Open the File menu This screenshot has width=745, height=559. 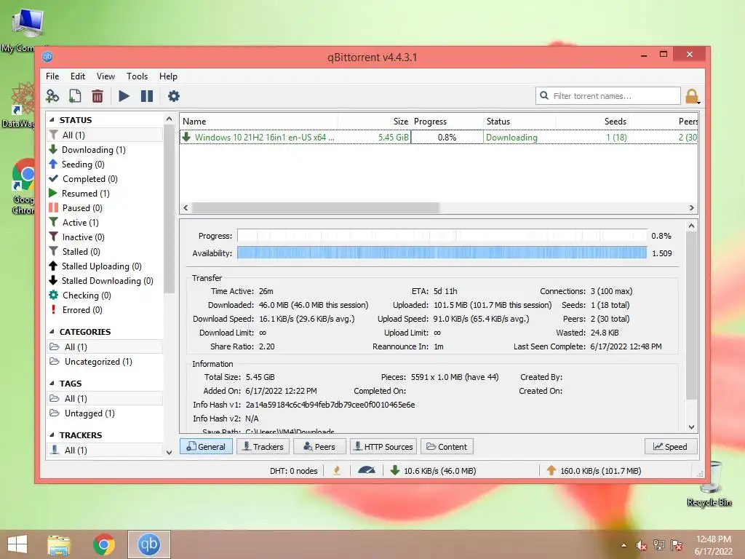(x=52, y=76)
